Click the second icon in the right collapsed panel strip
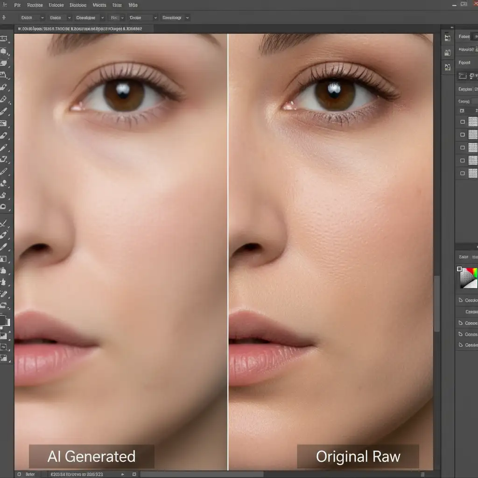 coord(447,53)
